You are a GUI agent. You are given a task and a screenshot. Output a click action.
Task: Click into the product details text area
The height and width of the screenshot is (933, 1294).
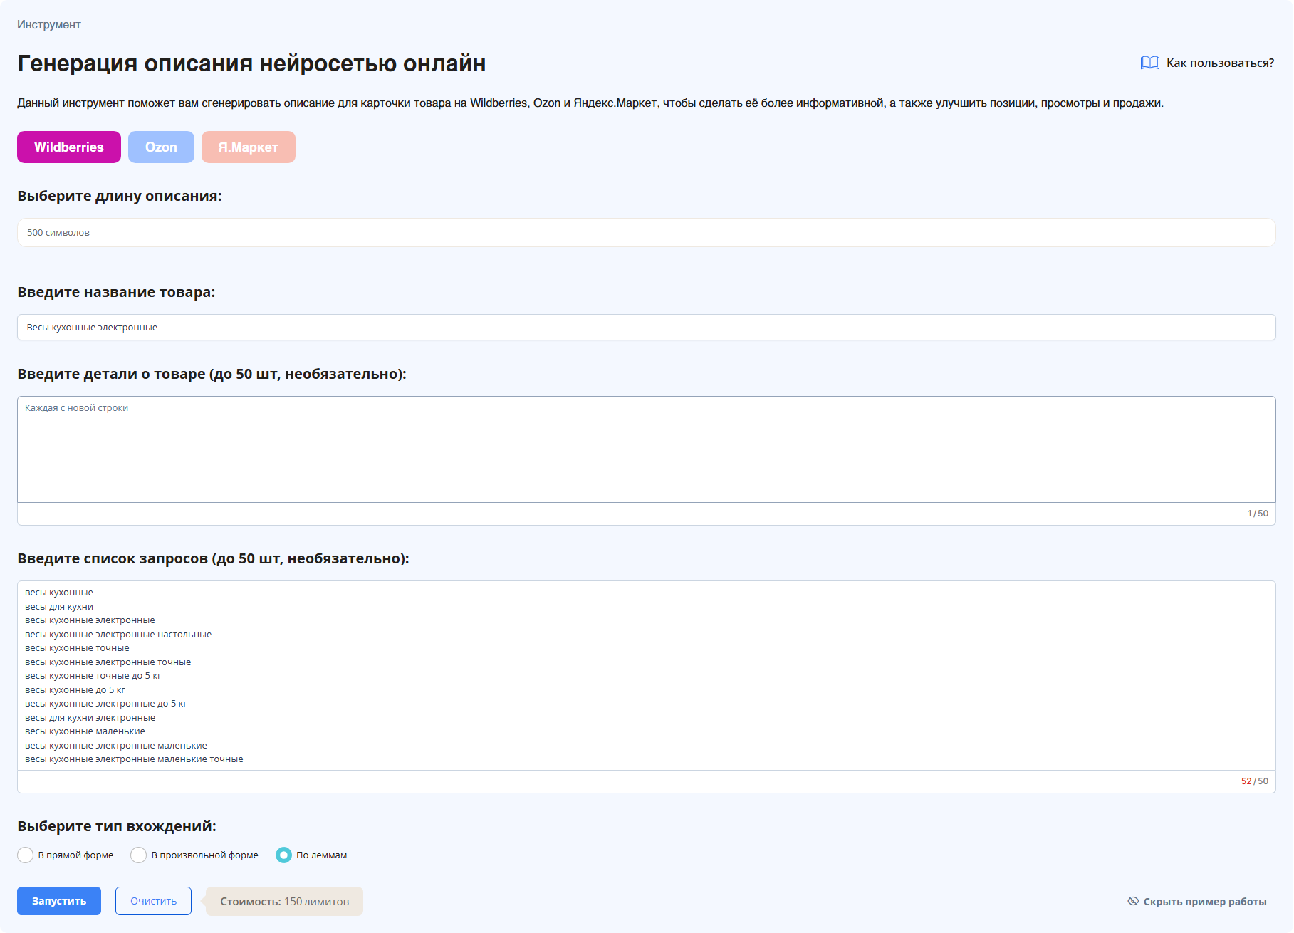pos(646,449)
